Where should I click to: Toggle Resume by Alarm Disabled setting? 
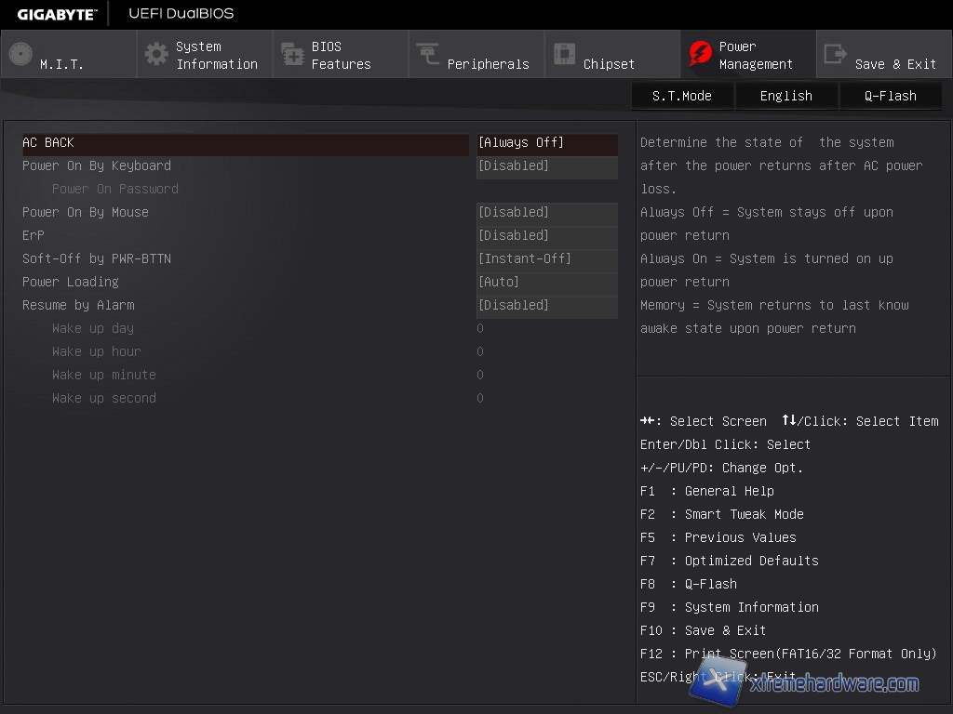(x=546, y=306)
